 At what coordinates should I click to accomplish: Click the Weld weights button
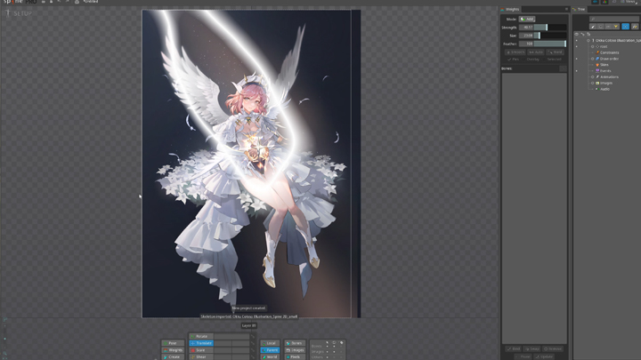556,52
